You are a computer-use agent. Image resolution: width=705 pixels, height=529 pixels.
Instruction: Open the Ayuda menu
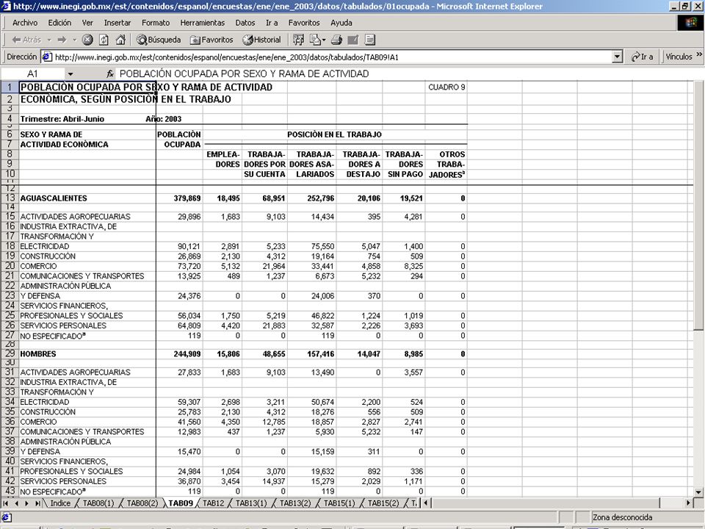pyautogui.click(x=341, y=23)
